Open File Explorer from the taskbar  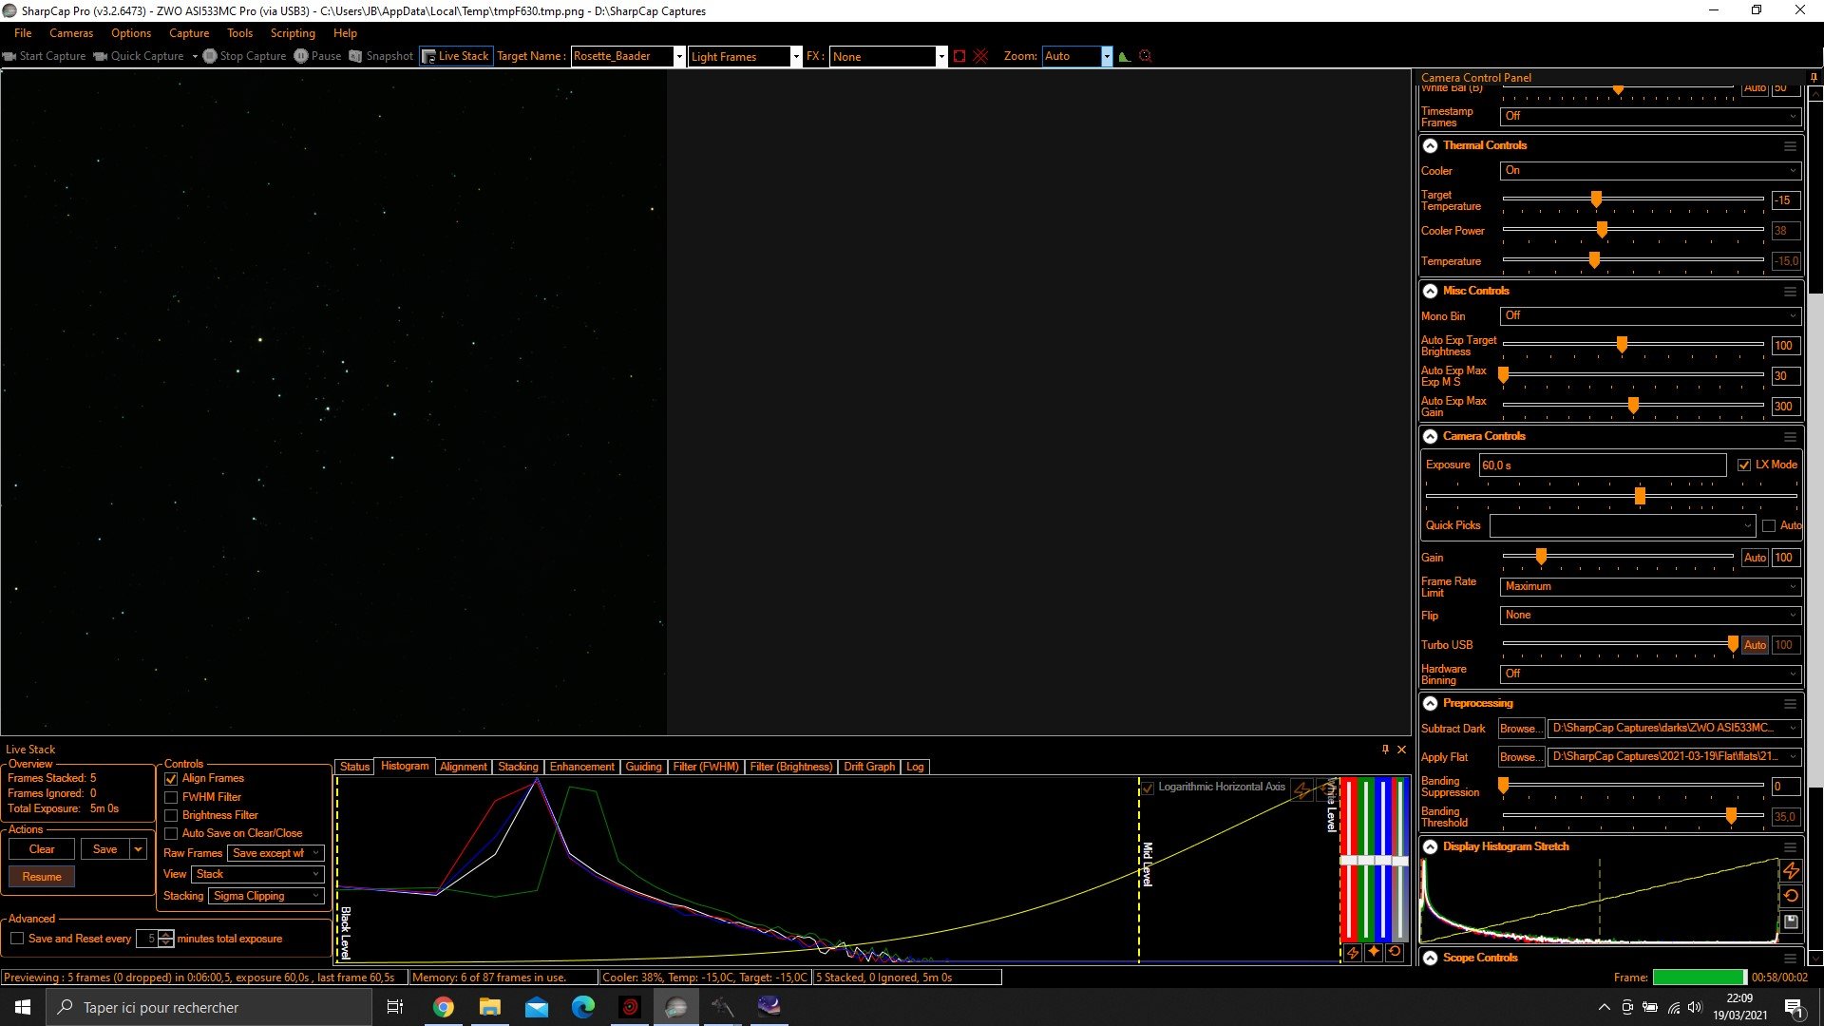(489, 1007)
